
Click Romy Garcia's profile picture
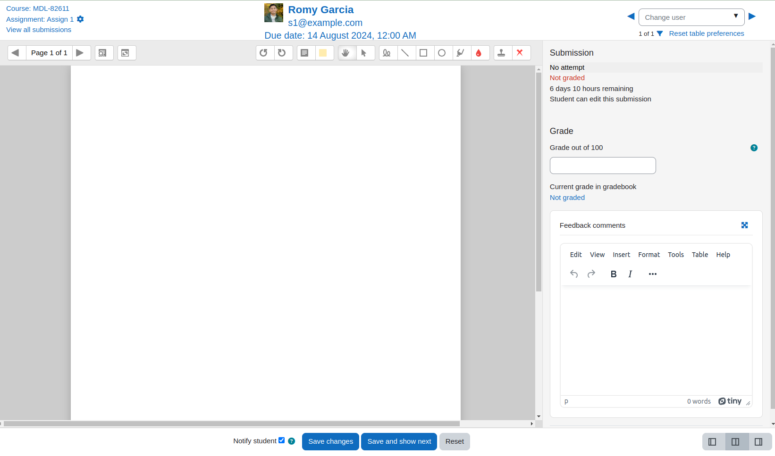(x=274, y=13)
